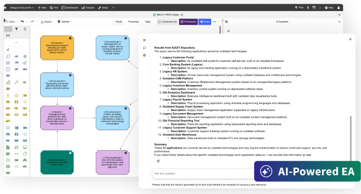Click New in the top bar
Image resolution: width=361 pixels, height=194 pixels.
coord(42,7)
